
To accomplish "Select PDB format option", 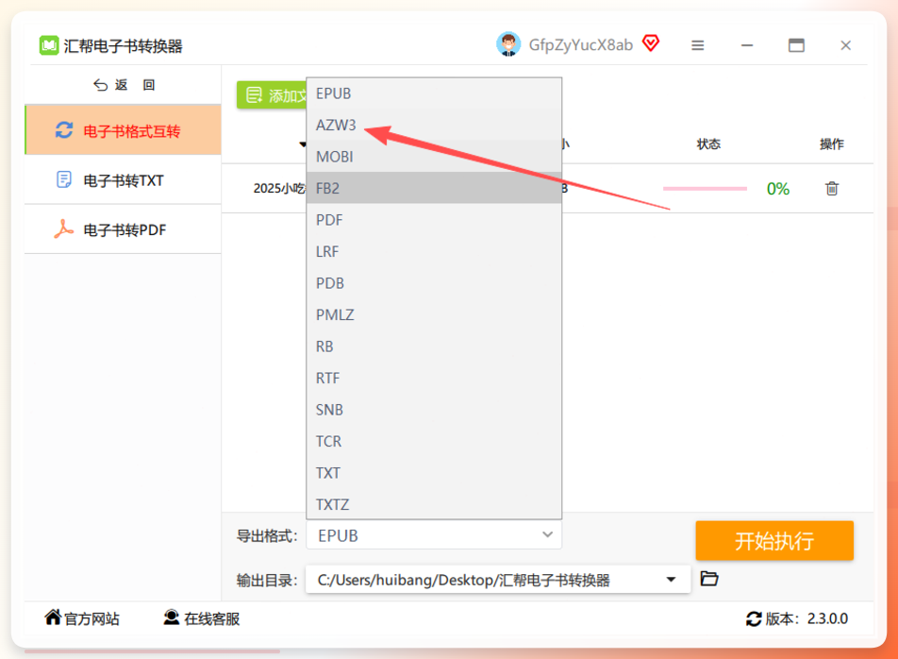I will pyautogui.click(x=434, y=283).
